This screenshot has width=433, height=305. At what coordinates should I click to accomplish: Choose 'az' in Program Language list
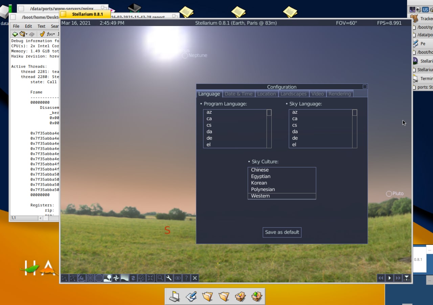click(235, 112)
